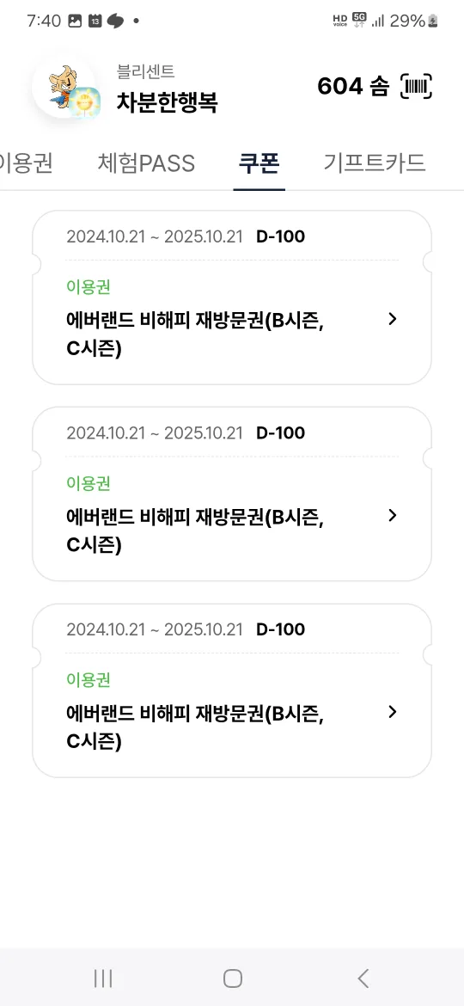Tap the calendar icon in status bar

point(95,21)
